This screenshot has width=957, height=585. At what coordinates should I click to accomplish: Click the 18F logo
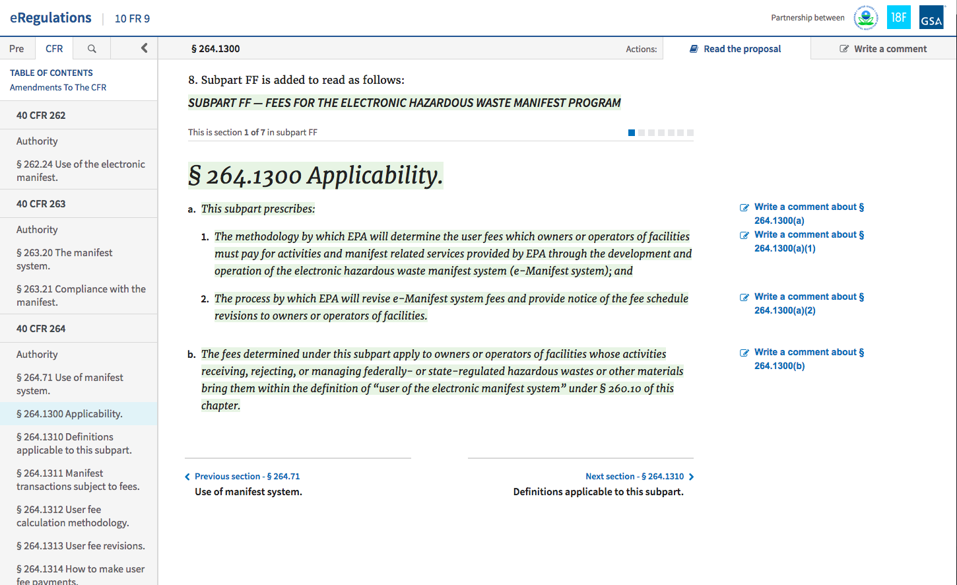(x=898, y=18)
